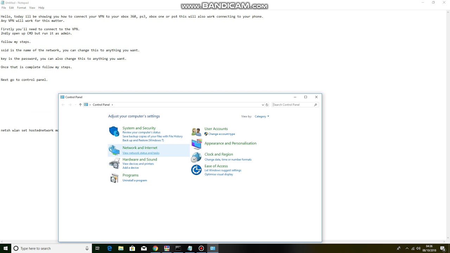Click the Clock and Region globe-clock icon
This screenshot has height=253, width=450.
pyautogui.click(x=196, y=157)
